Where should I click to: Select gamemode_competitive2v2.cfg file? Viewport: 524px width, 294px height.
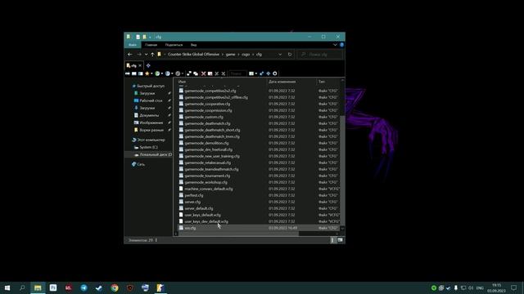tap(210, 91)
